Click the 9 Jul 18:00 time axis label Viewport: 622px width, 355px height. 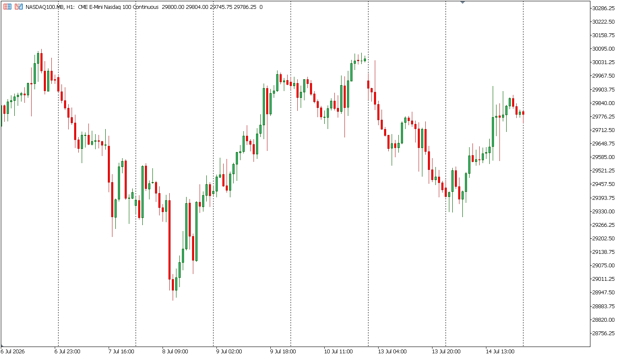[283, 351]
